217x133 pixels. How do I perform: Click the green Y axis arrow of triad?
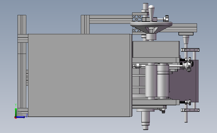[x=16, y=112]
